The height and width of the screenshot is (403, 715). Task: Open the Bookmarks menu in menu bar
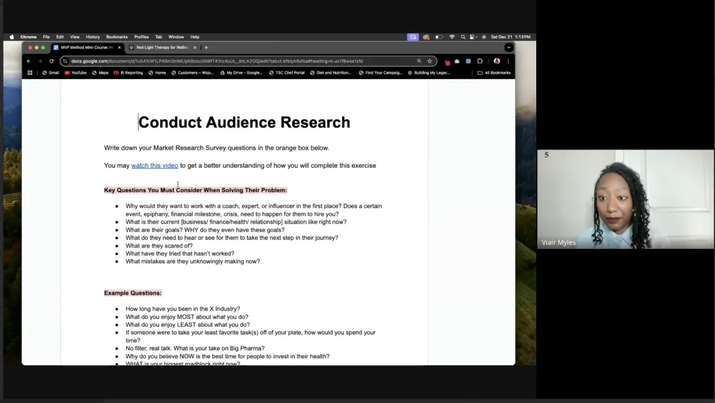click(117, 37)
